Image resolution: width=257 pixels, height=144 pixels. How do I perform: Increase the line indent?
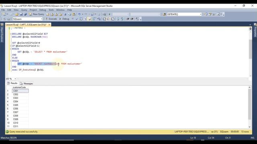pyautogui.click(x=132, y=19)
